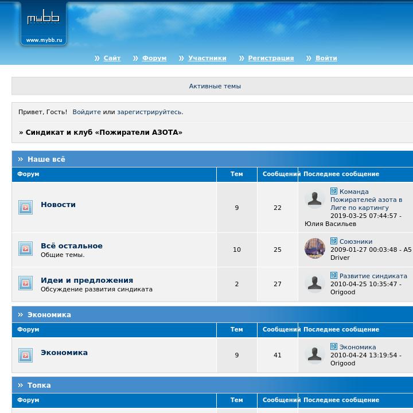The height and width of the screenshot is (413, 413).
Task: Click message count 41 for Экономика
Action: click(278, 355)
